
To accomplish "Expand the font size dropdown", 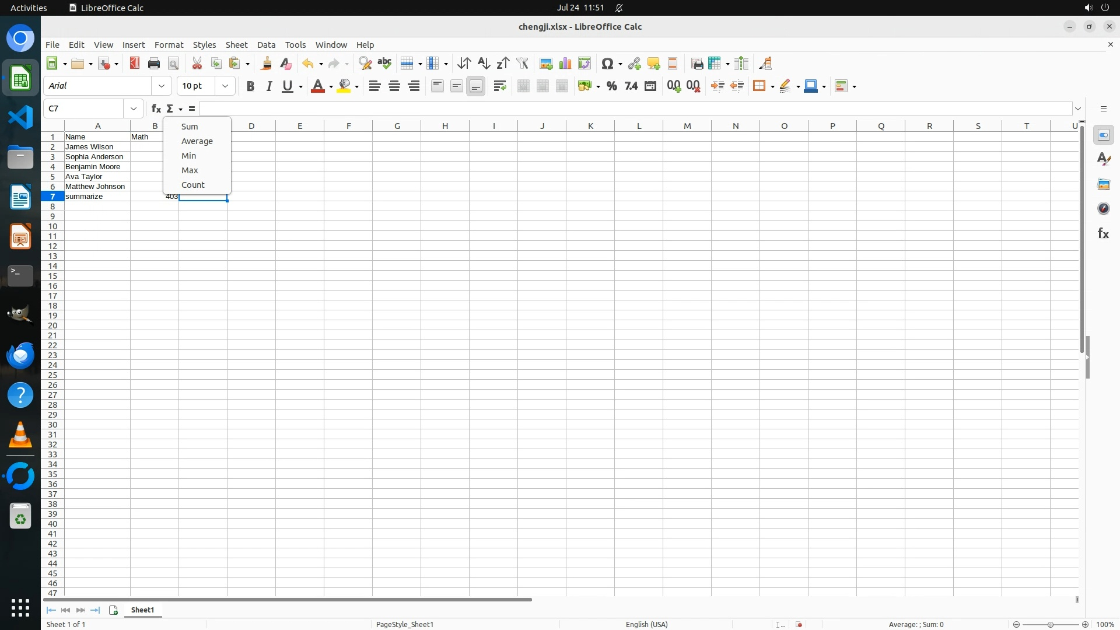I will coord(225,86).
